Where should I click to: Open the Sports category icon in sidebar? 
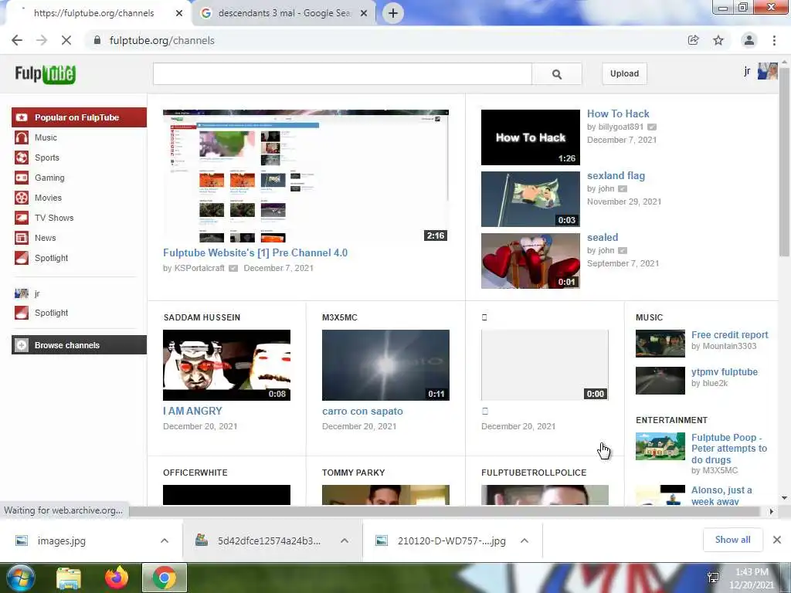[x=21, y=158]
